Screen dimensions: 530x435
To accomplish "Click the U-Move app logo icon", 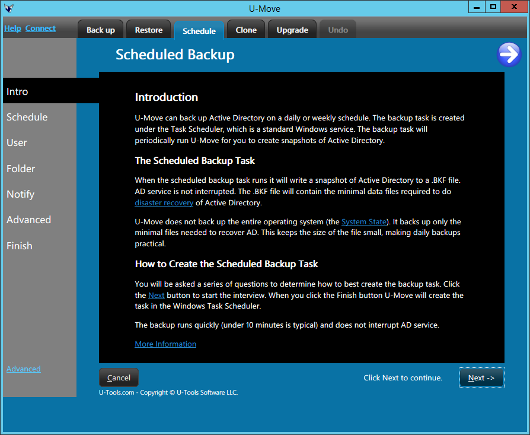I will pyautogui.click(x=9, y=8).
